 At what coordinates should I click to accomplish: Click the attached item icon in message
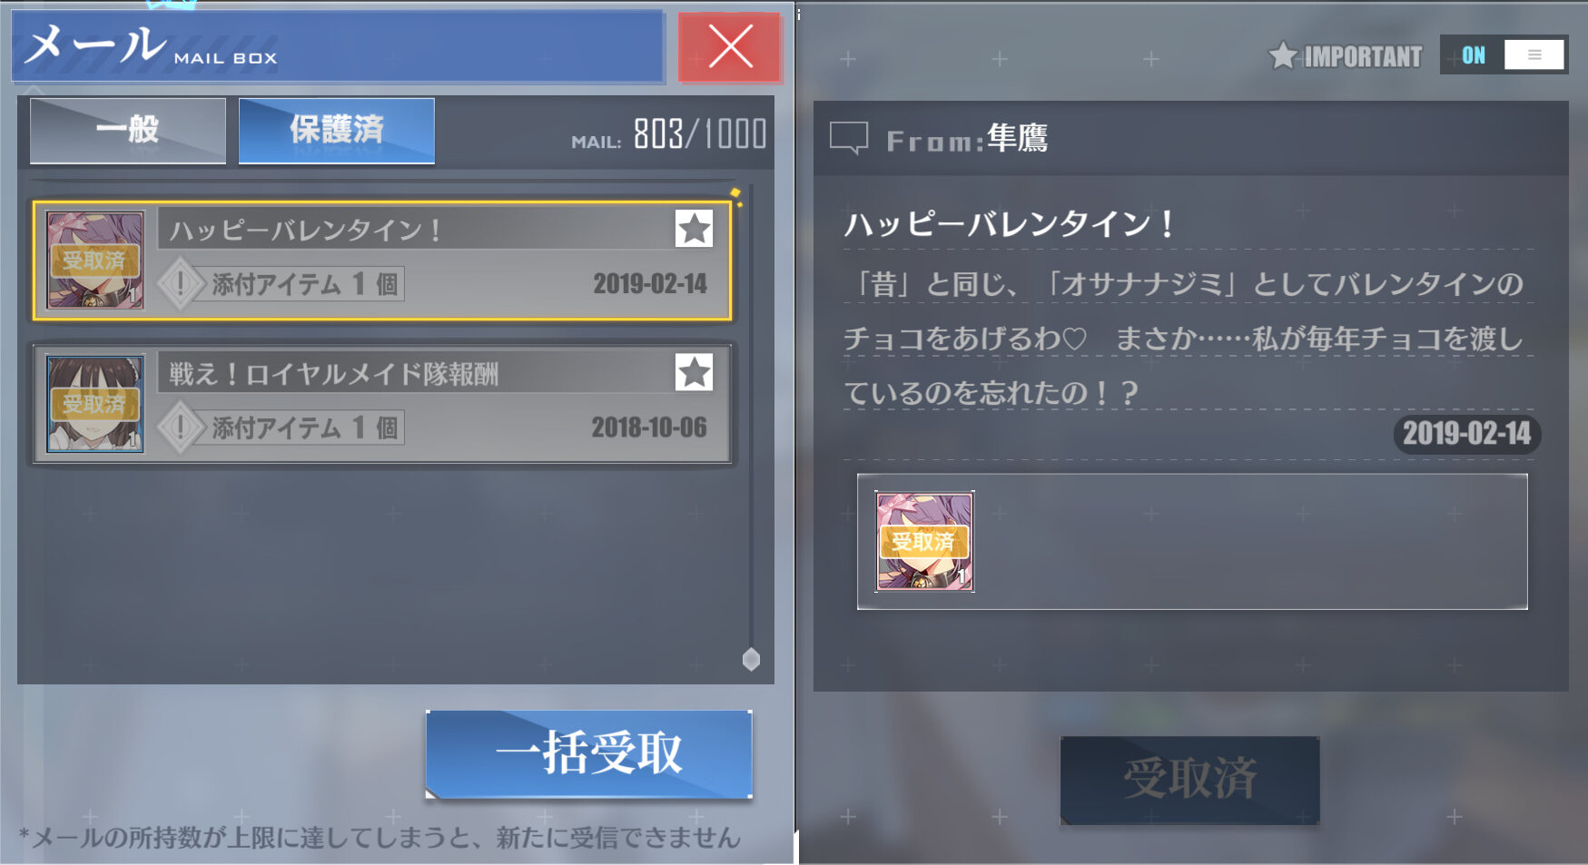click(924, 541)
